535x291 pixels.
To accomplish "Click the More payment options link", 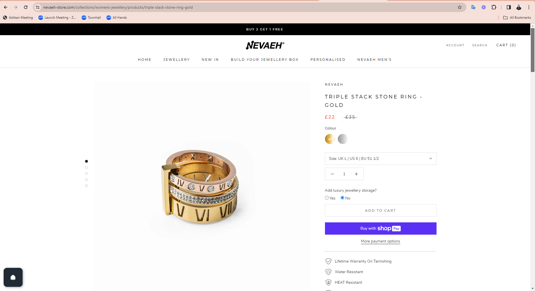I will pos(380,241).
